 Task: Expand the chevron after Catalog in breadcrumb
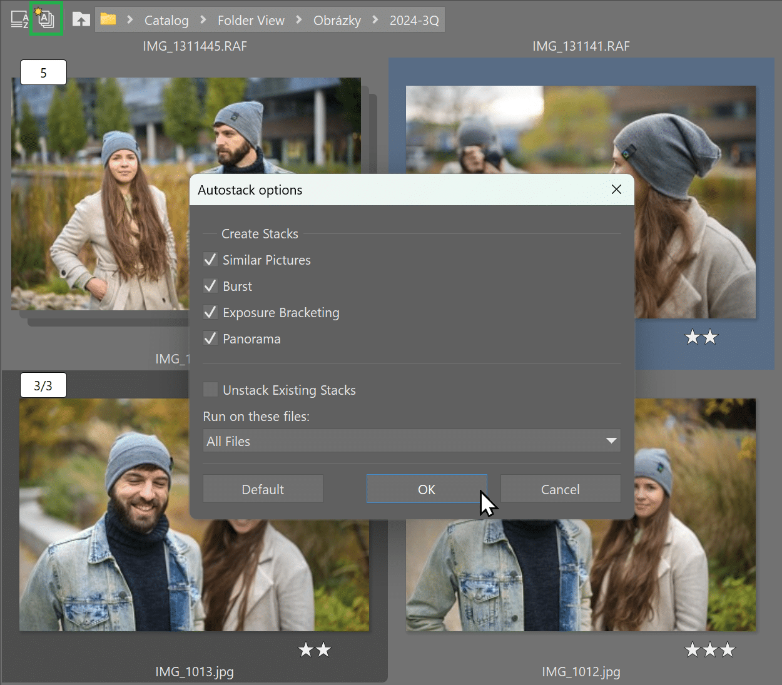(x=203, y=20)
